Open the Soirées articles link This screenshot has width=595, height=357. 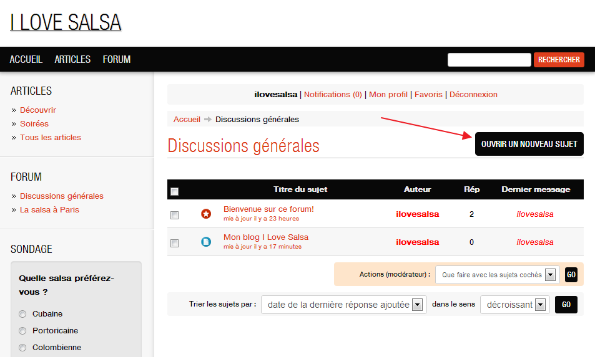(34, 124)
